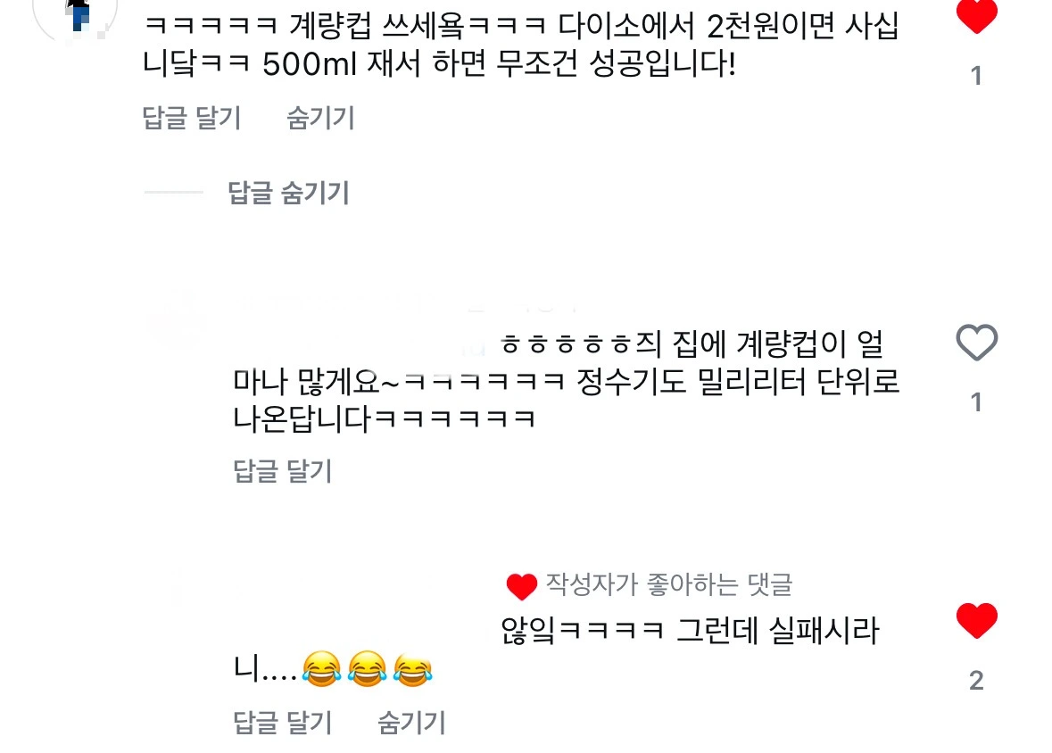The image size is (1052, 753).
Task: Open the profile picture at top left
Action: (x=75, y=17)
